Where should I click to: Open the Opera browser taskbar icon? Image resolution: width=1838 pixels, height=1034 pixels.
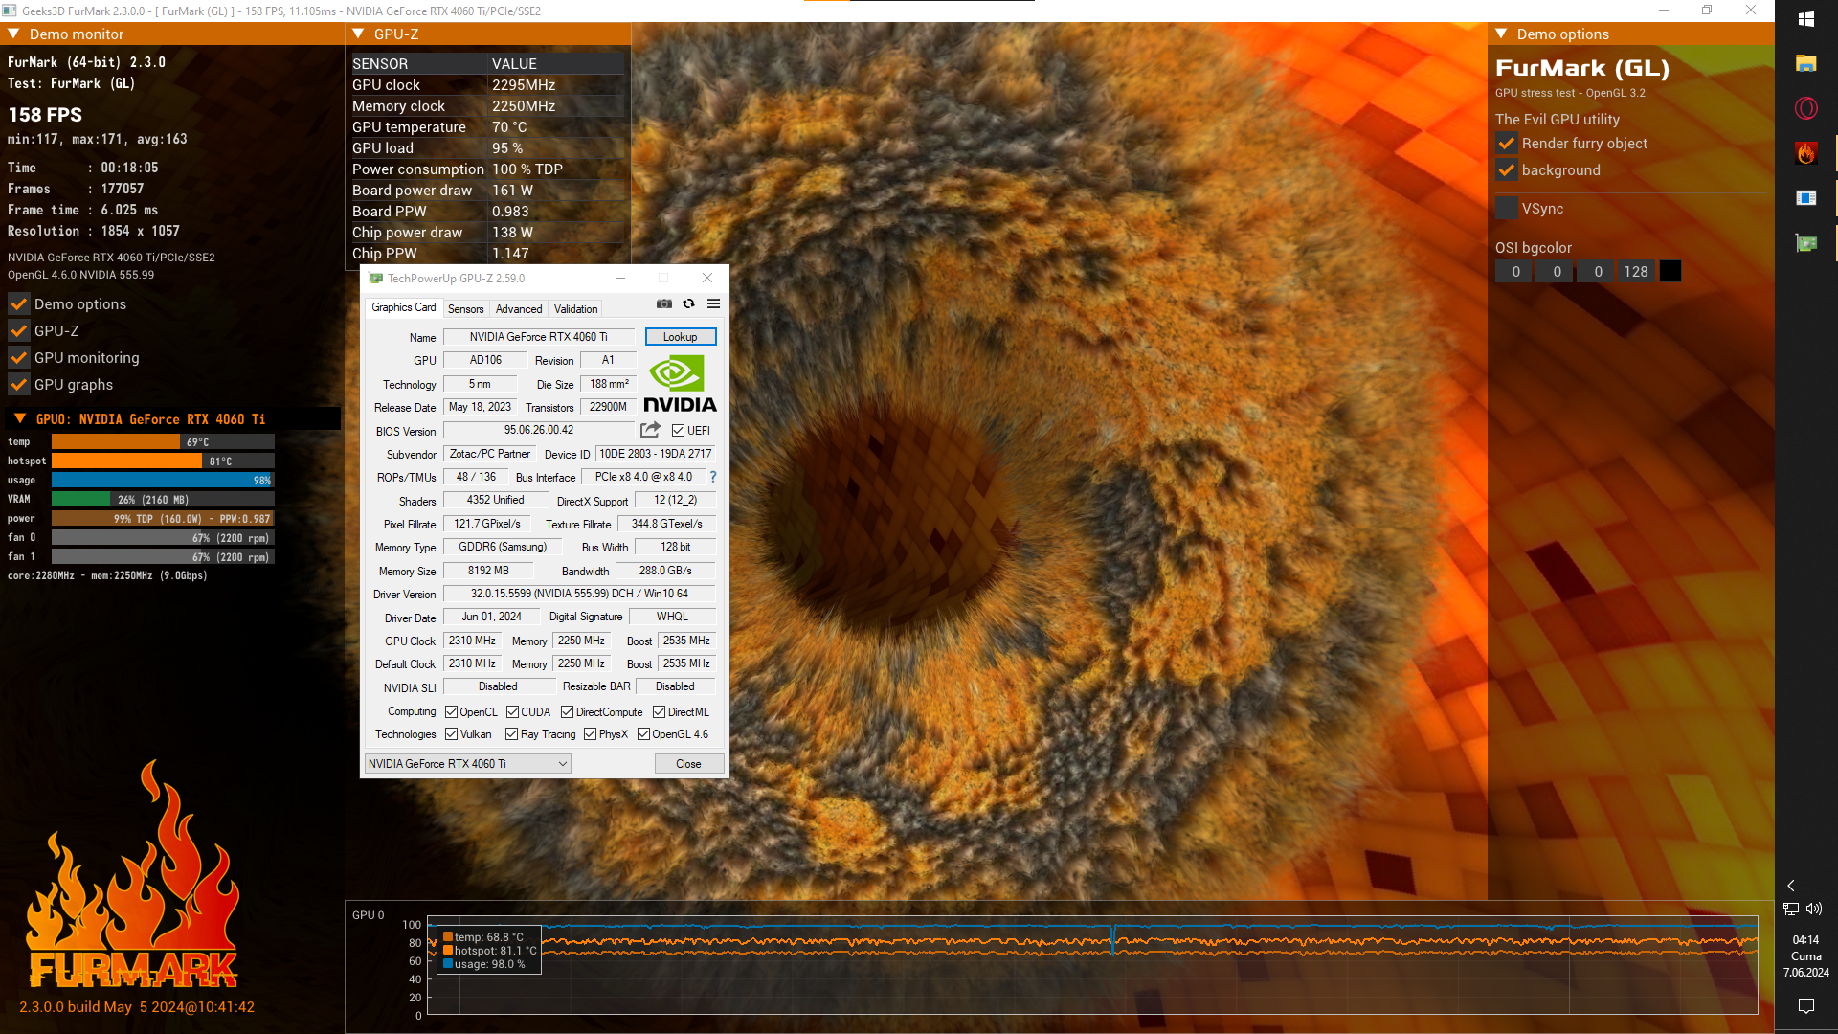pos(1805,108)
